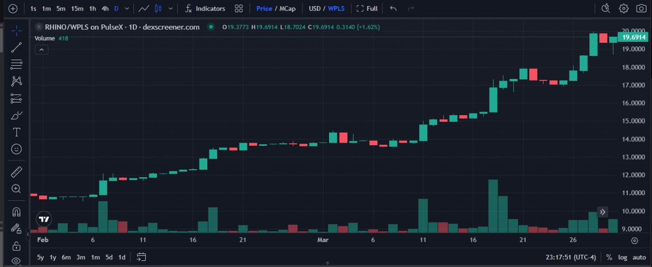Viewport: 652px width, 267px height.
Task: Select the brush drawing tool
Action: 16,115
